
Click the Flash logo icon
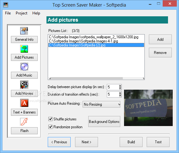(x=24, y=122)
